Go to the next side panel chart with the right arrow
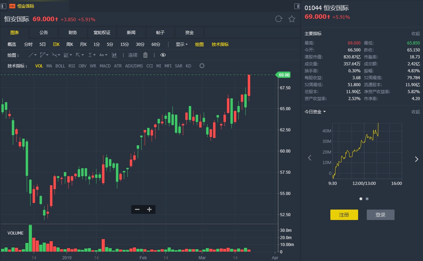Viewport: 423px width, 261px height. point(416,159)
